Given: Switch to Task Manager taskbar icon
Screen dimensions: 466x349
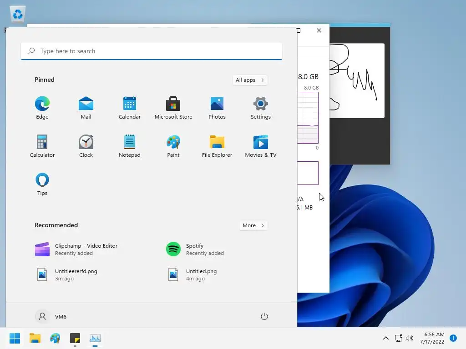Looking at the screenshot, I should (x=95, y=338).
